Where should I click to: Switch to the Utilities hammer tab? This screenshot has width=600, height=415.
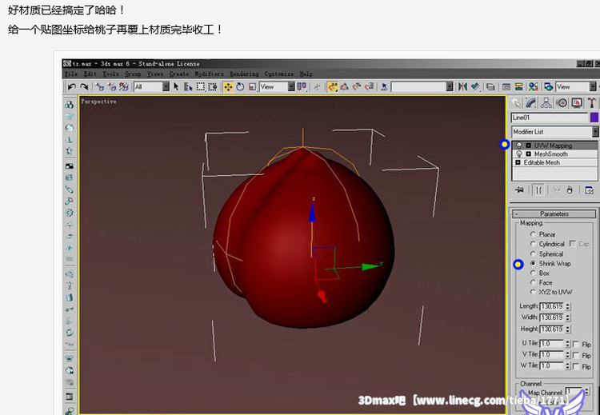coord(591,103)
